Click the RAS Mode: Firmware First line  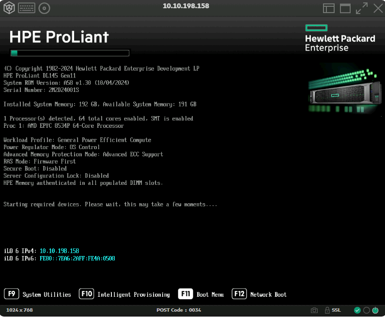[x=40, y=162]
